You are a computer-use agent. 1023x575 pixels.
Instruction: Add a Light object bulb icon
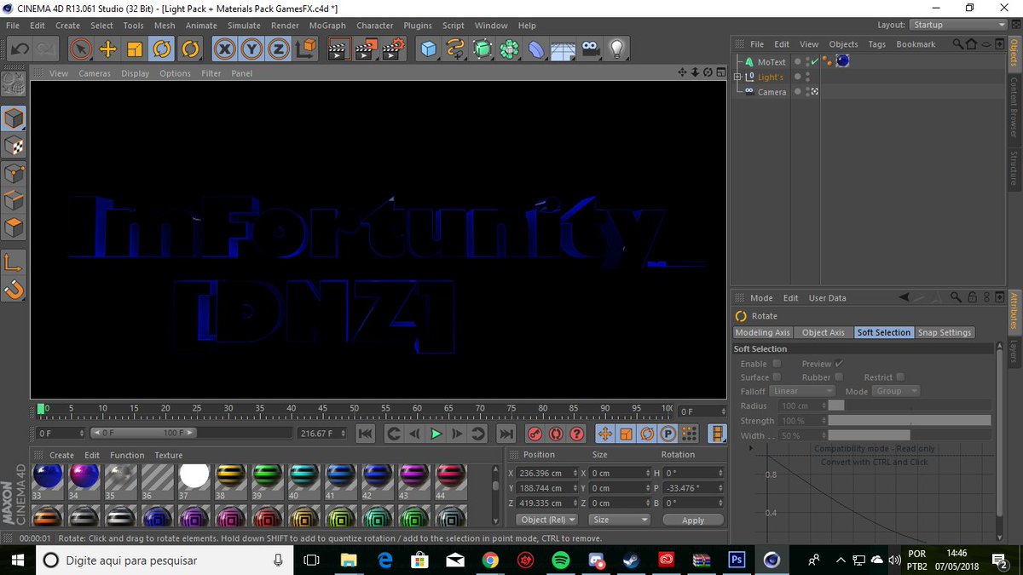click(617, 49)
